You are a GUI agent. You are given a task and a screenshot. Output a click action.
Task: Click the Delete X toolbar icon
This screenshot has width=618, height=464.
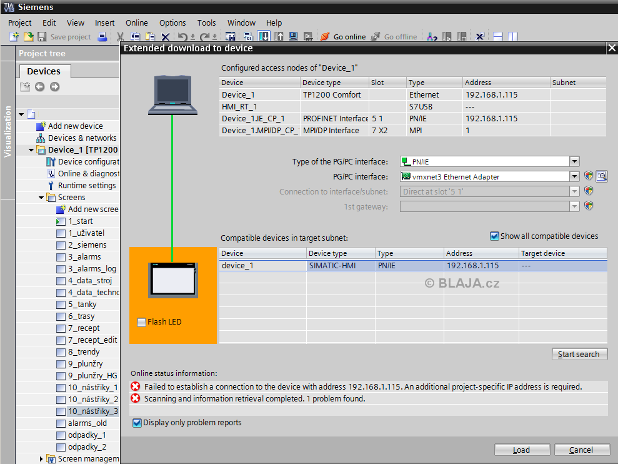[166, 37]
